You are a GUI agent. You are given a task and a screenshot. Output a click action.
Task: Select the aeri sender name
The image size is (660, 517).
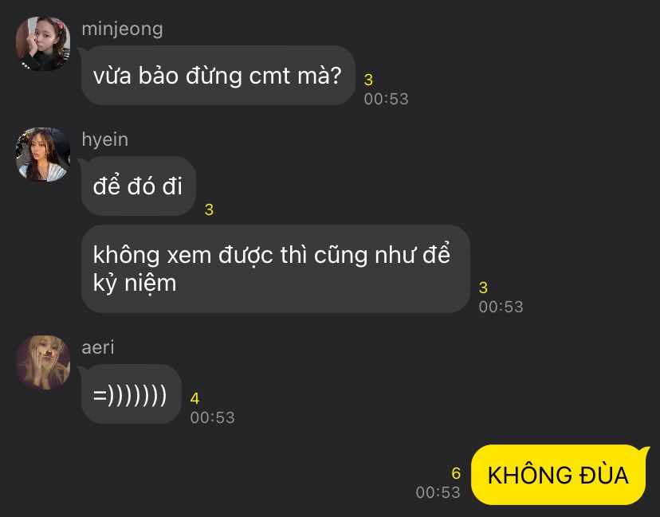pos(98,347)
